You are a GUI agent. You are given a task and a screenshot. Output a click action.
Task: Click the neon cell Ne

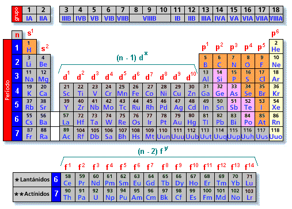pyautogui.click(x=276, y=61)
